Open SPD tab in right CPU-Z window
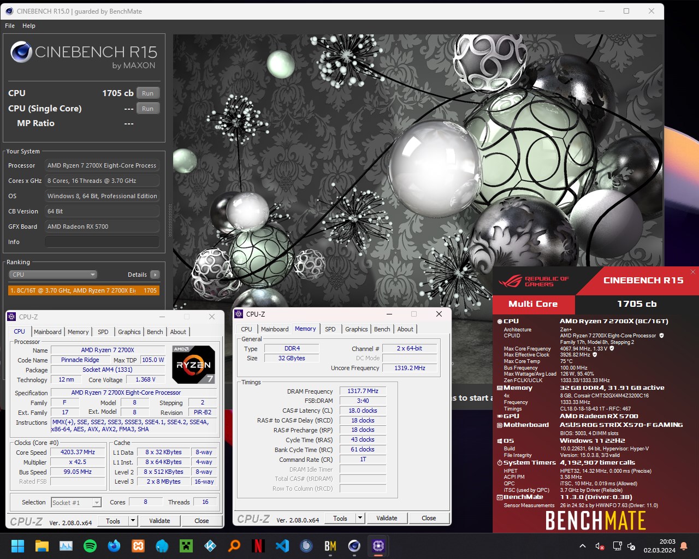 click(x=330, y=329)
